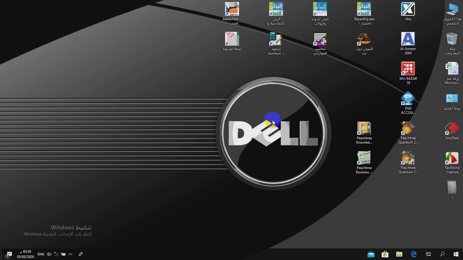Select the Win BAZAR 18 icon
This screenshot has width=463, height=260.
(x=408, y=73)
